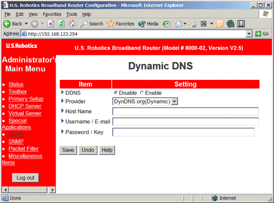Click the History toolbar icon

click(166, 24)
